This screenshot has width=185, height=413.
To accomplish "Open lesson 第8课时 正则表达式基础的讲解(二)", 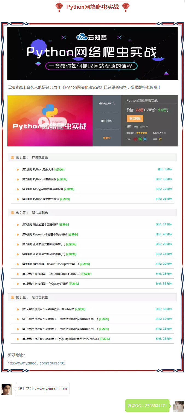I will (x=44, y=254).
